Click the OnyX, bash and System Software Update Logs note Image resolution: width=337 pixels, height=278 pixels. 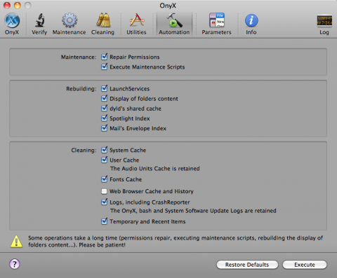tap(193, 211)
